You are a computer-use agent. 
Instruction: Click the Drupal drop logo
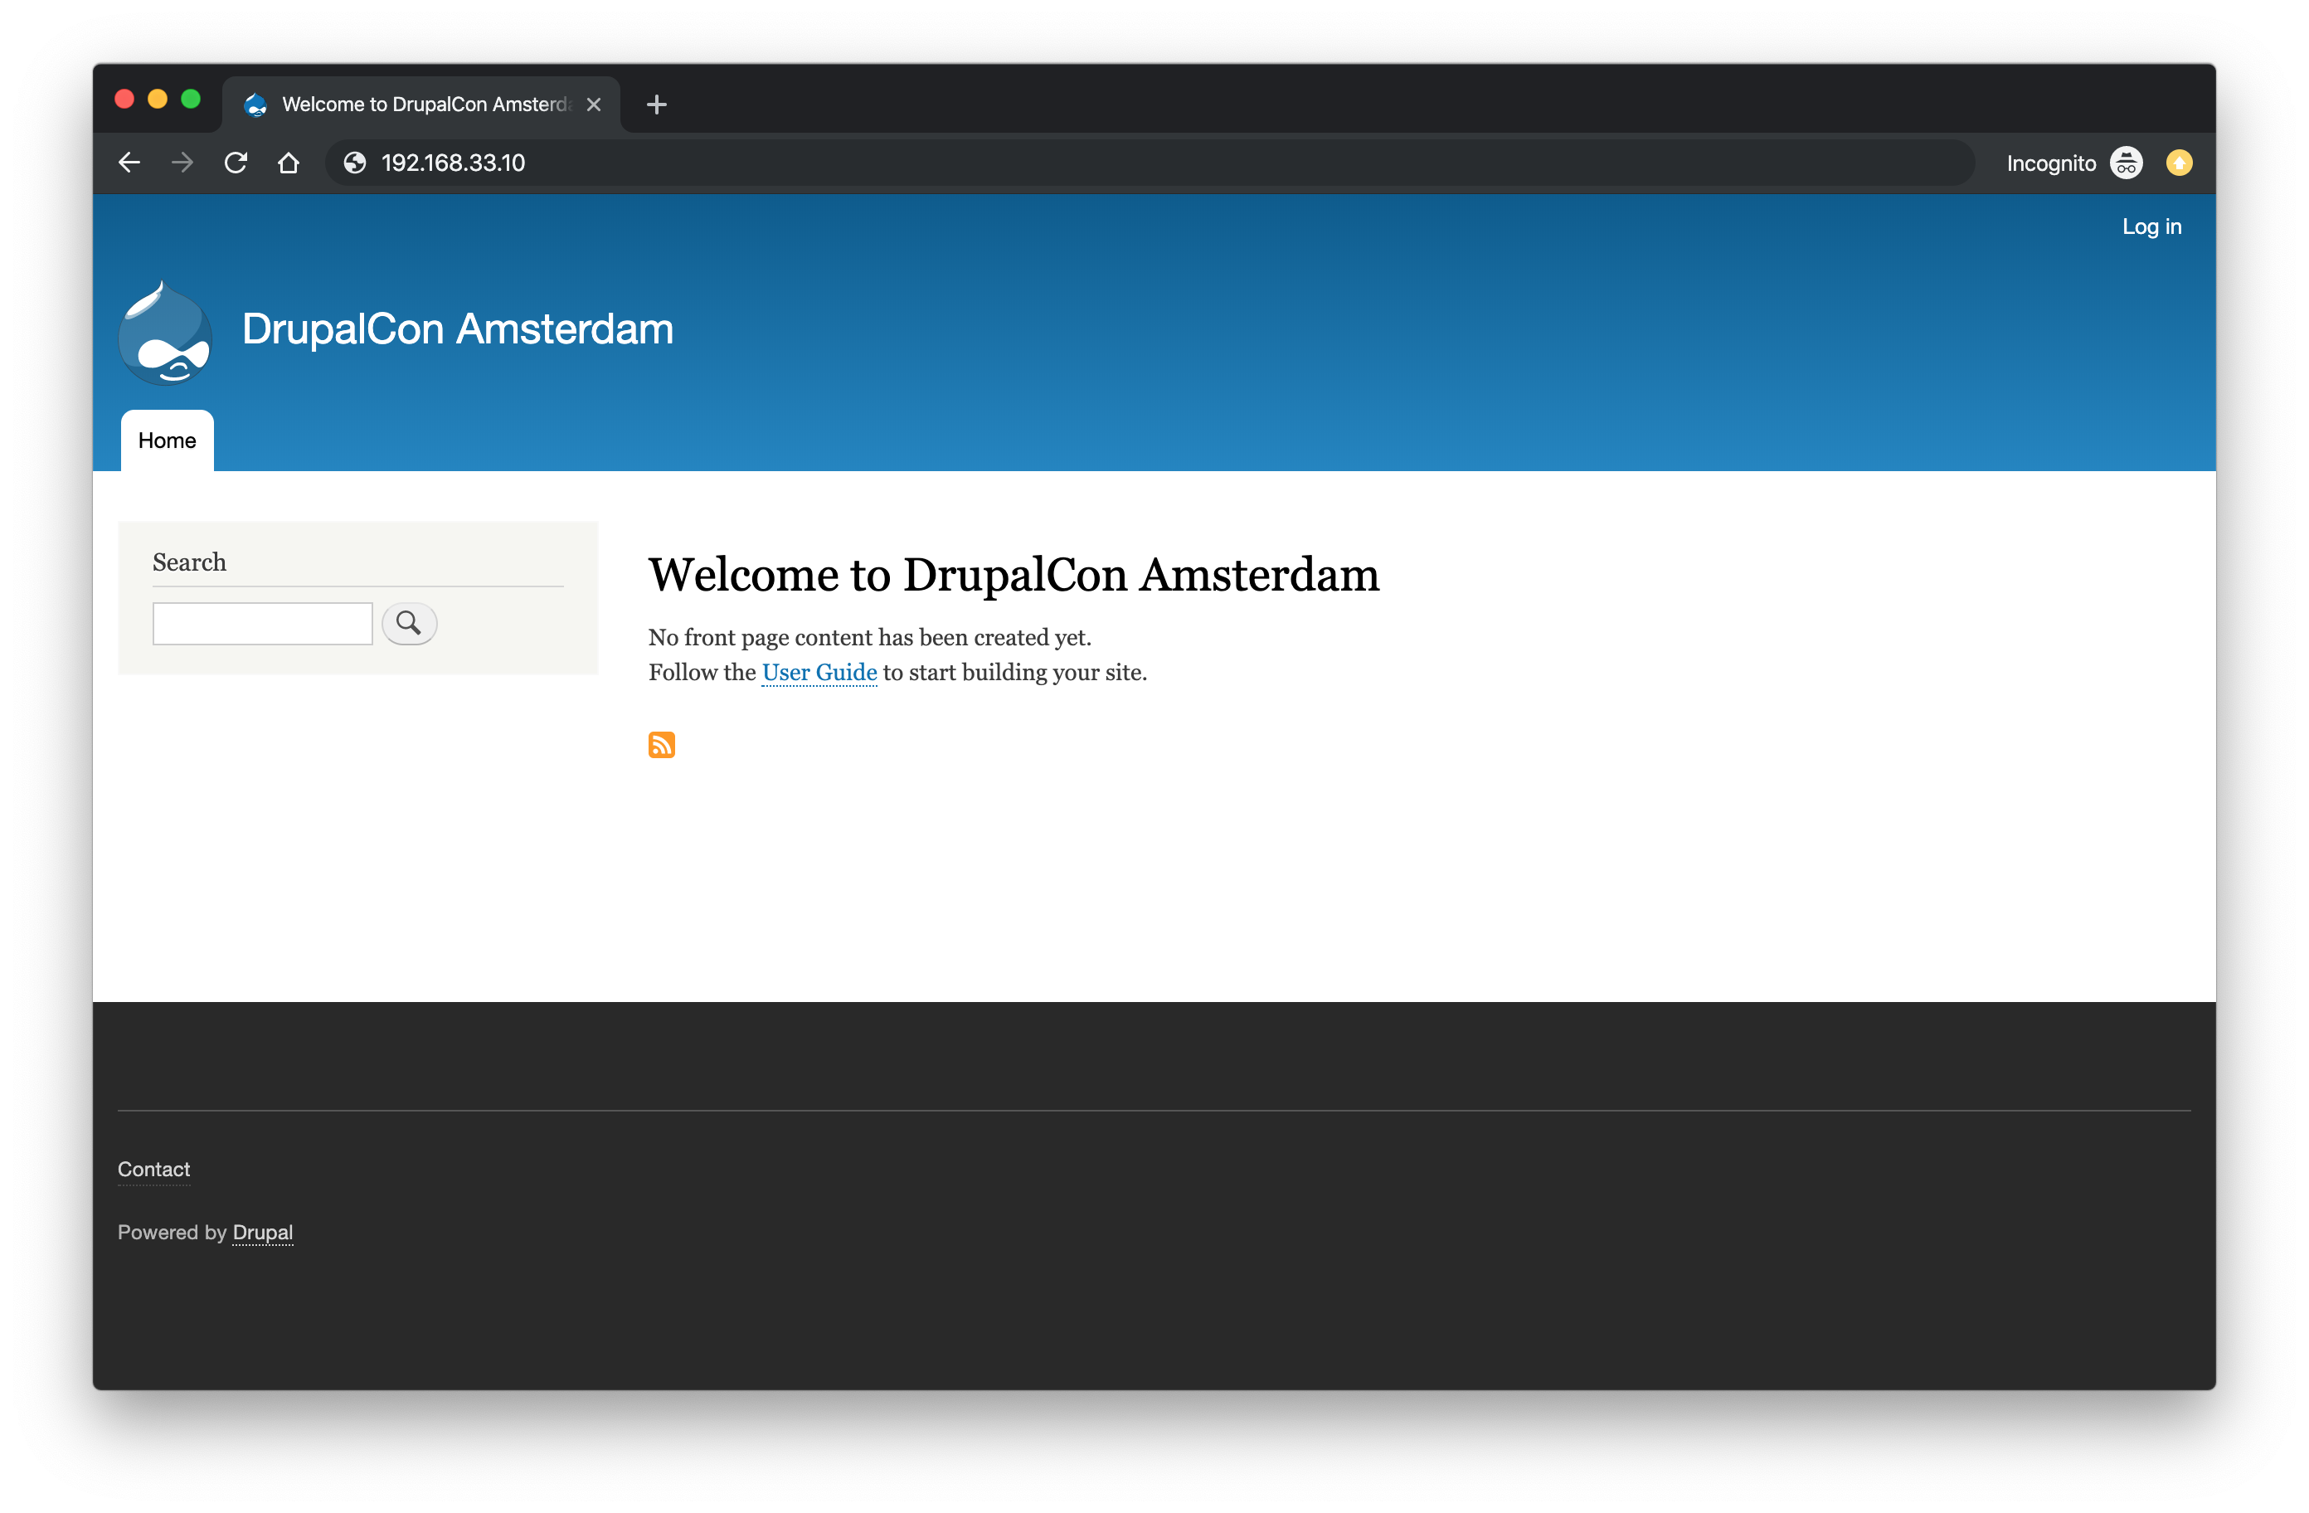pos(165,332)
